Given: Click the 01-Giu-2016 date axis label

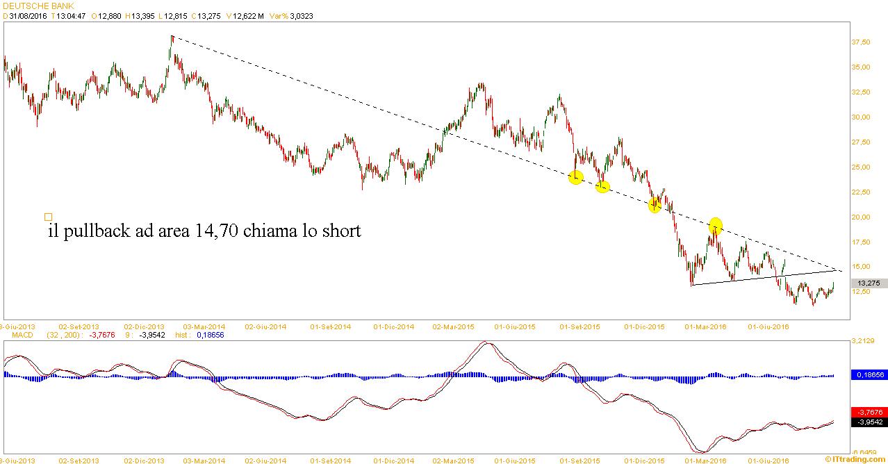Looking at the screenshot, I should coord(768,325).
